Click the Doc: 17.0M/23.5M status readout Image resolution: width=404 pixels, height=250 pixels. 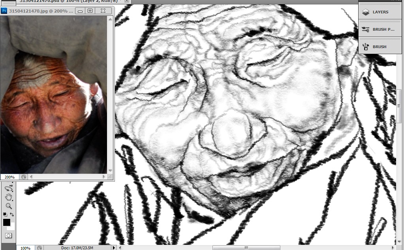77,248
